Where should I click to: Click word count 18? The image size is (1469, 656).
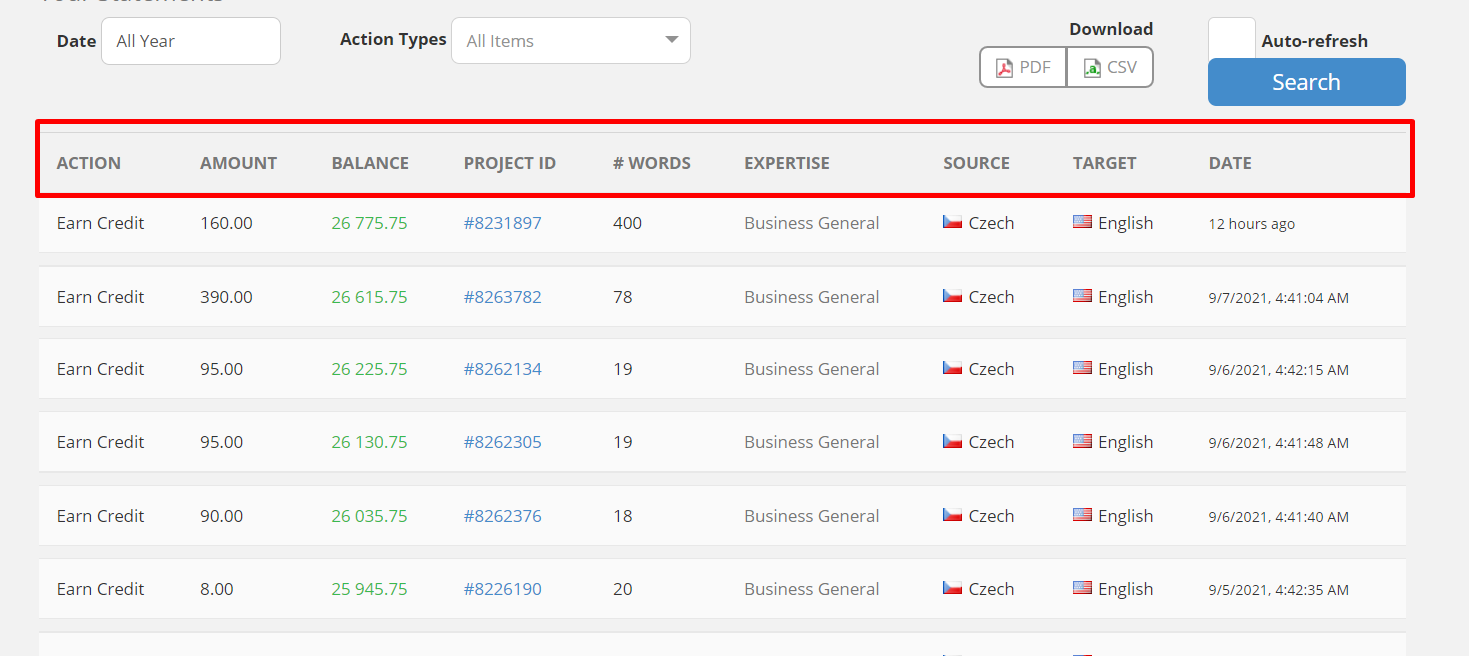click(623, 516)
